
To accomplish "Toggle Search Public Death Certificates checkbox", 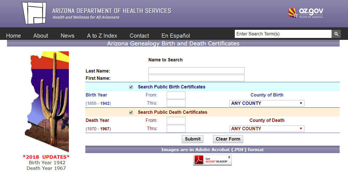I will (131, 112).
